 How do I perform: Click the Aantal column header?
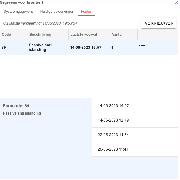tap(124, 35)
